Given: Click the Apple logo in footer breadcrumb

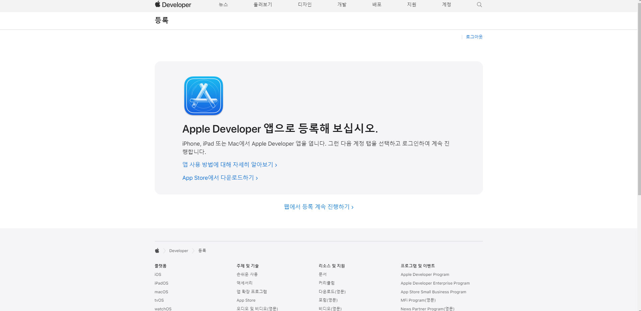Looking at the screenshot, I should pyautogui.click(x=157, y=250).
